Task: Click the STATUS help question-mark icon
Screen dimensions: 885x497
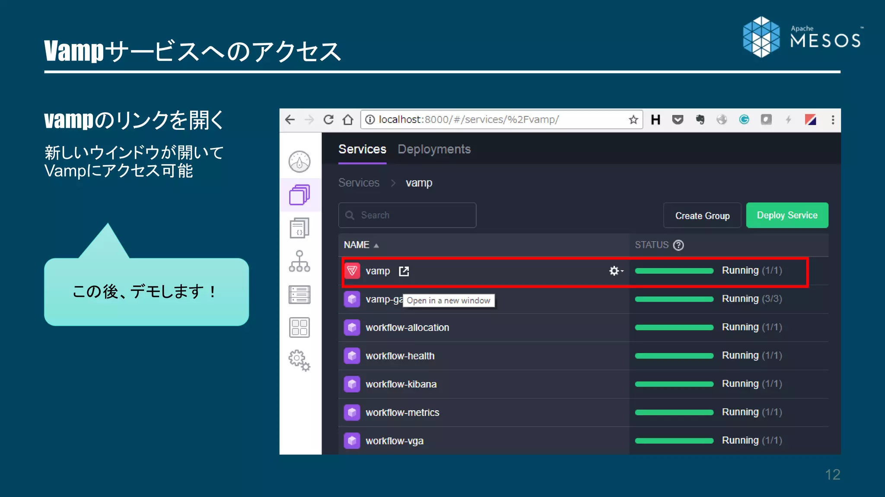Action: (678, 245)
